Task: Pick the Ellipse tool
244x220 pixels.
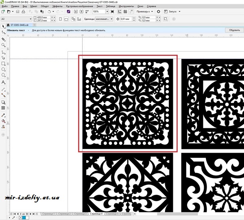Action: tap(3, 69)
